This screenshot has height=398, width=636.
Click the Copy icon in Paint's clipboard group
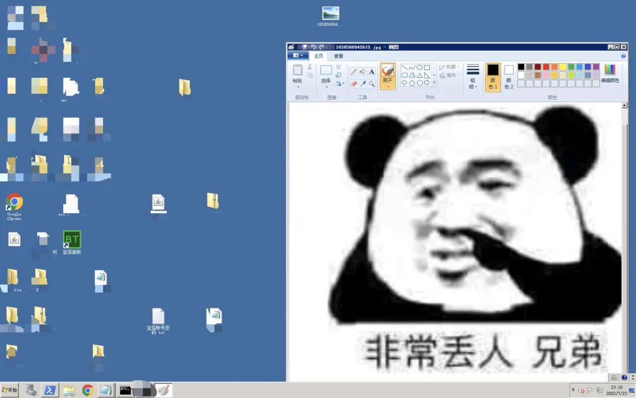310,75
